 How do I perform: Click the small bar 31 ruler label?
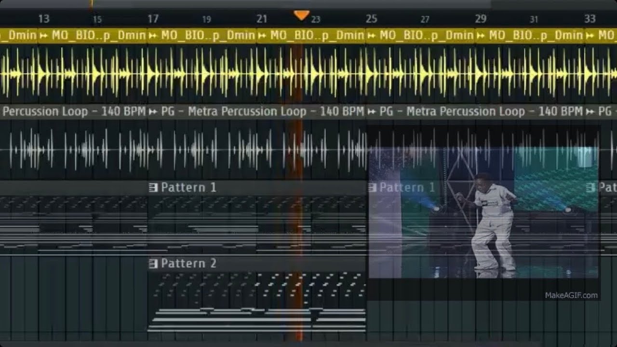[x=534, y=20]
